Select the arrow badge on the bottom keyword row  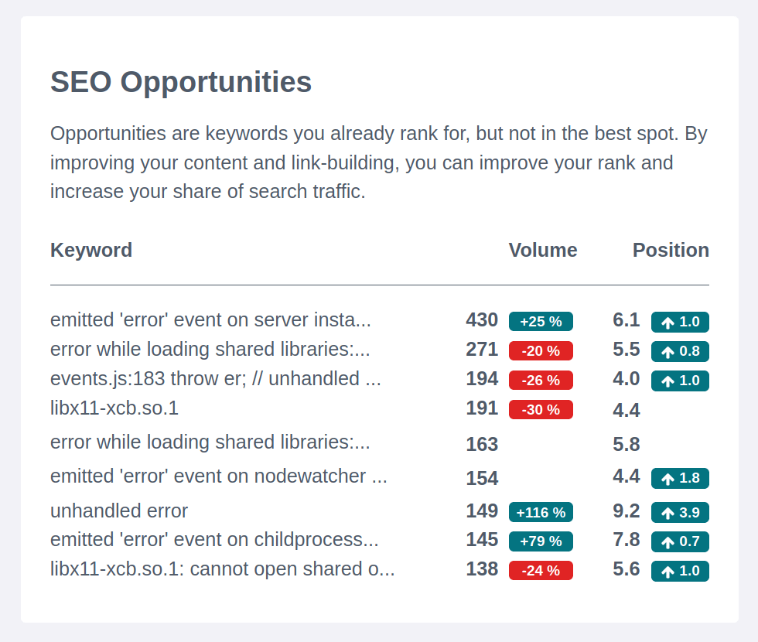coord(679,571)
